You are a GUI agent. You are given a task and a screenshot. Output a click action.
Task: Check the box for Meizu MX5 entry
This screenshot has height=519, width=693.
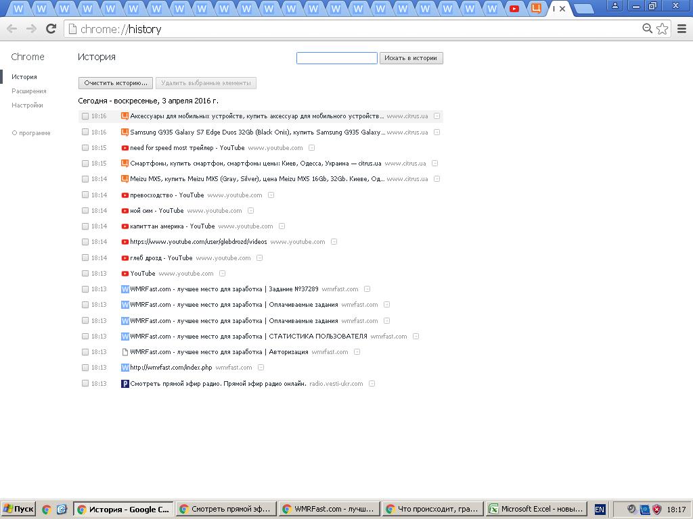85,178
